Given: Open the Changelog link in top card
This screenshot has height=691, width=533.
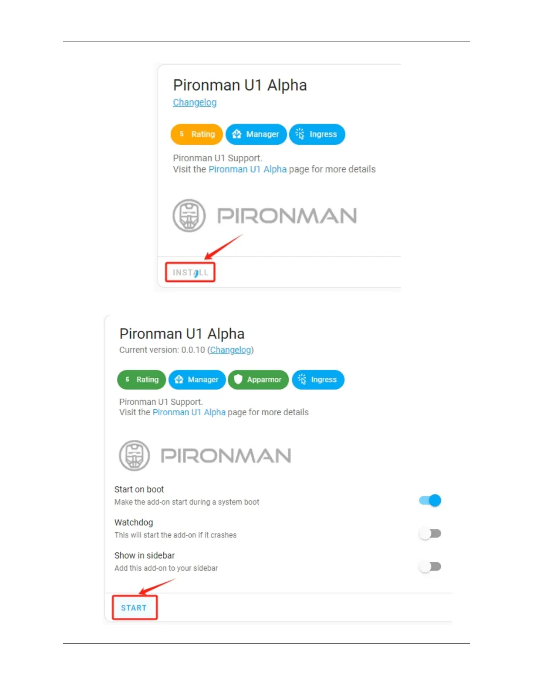Looking at the screenshot, I should (195, 103).
